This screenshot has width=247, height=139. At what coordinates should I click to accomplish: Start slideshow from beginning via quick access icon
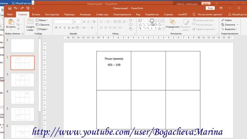coord(28,8)
